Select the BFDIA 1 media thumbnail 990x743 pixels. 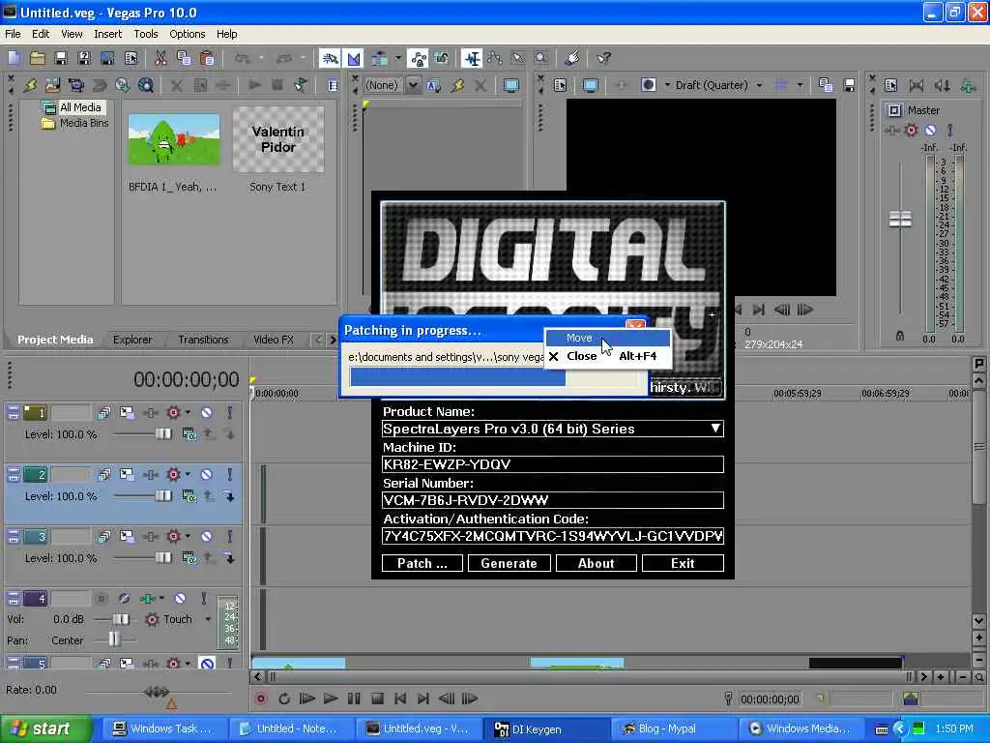174,139
